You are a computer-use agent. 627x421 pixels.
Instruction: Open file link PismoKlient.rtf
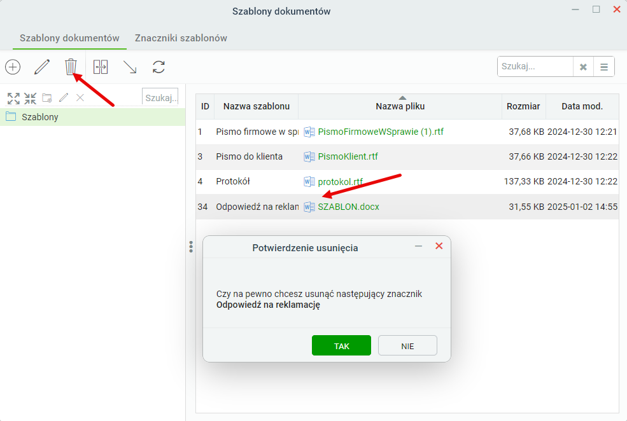click(x=348, y=156)
